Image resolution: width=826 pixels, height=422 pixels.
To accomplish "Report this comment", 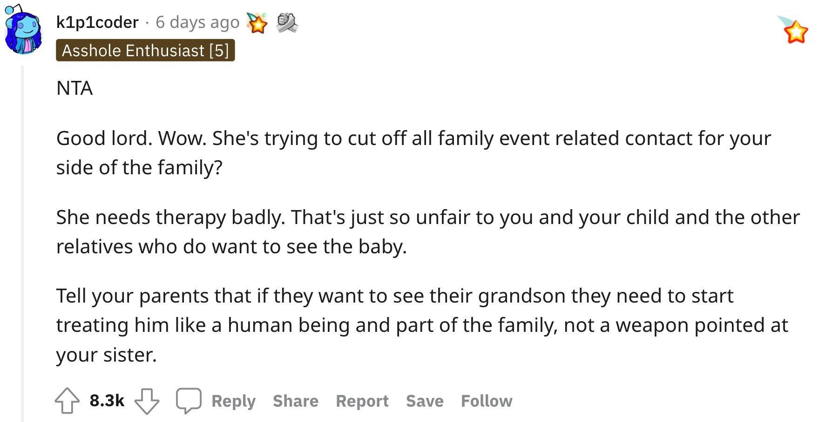I will pyautogui.click(x=362, y=401).
